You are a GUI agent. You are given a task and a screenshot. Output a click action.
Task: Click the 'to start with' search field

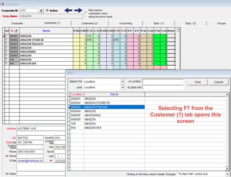click(x=163, y=87)
